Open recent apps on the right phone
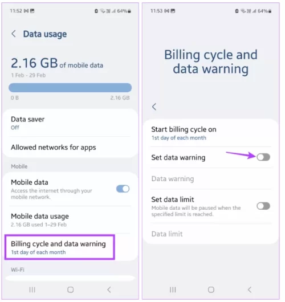Viewport: 285px width, 302px height. coord(173,289)
